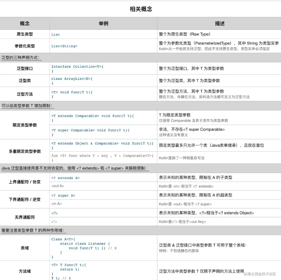Click the <?> code example
This screenshot has height=280, width=281.
click(54, 213)
